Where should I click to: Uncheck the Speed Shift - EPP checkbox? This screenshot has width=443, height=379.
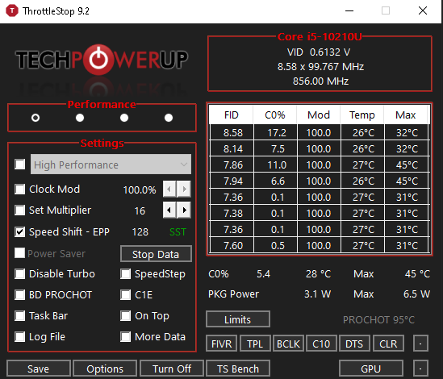(20, 232)
